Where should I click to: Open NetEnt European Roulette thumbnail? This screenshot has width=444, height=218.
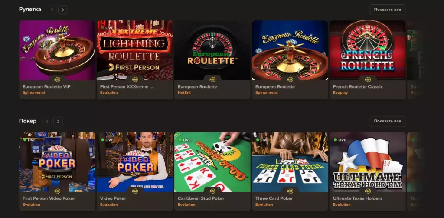[212, 50]
